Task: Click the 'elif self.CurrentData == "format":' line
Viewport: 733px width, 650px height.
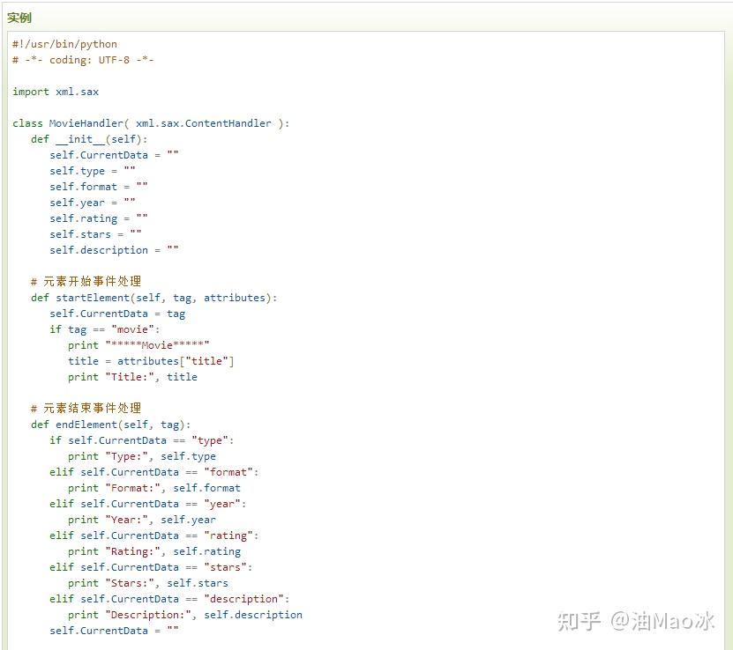Action: pyautogui.click(x=153, y=473)
